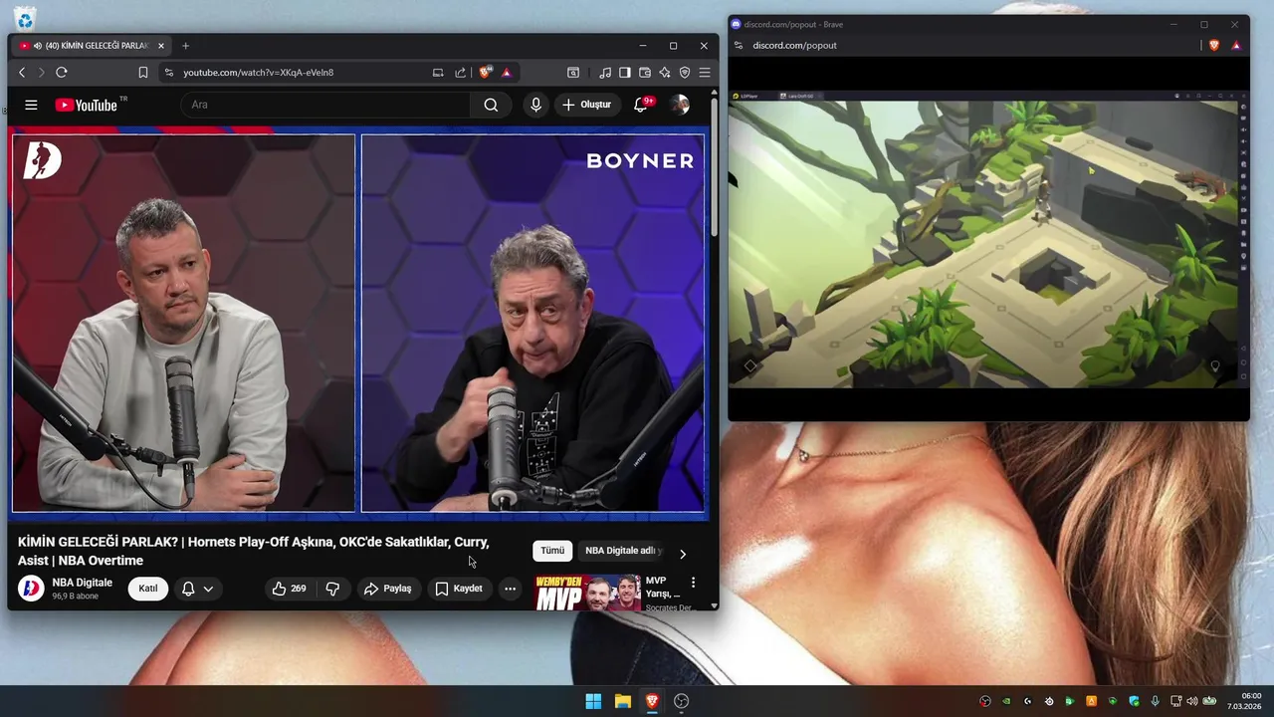Expand NBA Digitale notification options chevron
This screenshot has height=717, width=1274.
coord(208,589)
